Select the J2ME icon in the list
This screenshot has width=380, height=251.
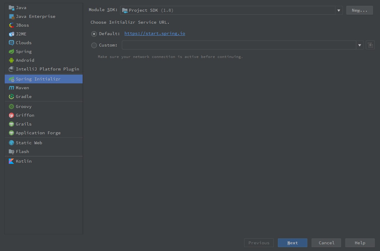point(11,34)
